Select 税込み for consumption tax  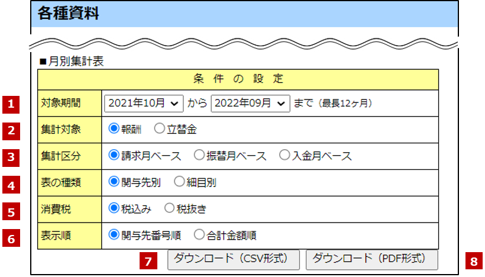click(114, 208)
